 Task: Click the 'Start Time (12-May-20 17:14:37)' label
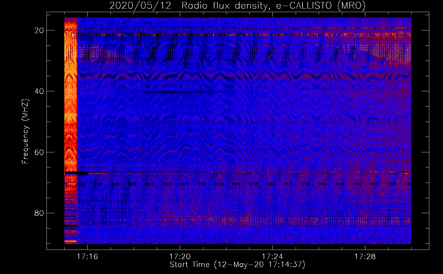(237, 265)
